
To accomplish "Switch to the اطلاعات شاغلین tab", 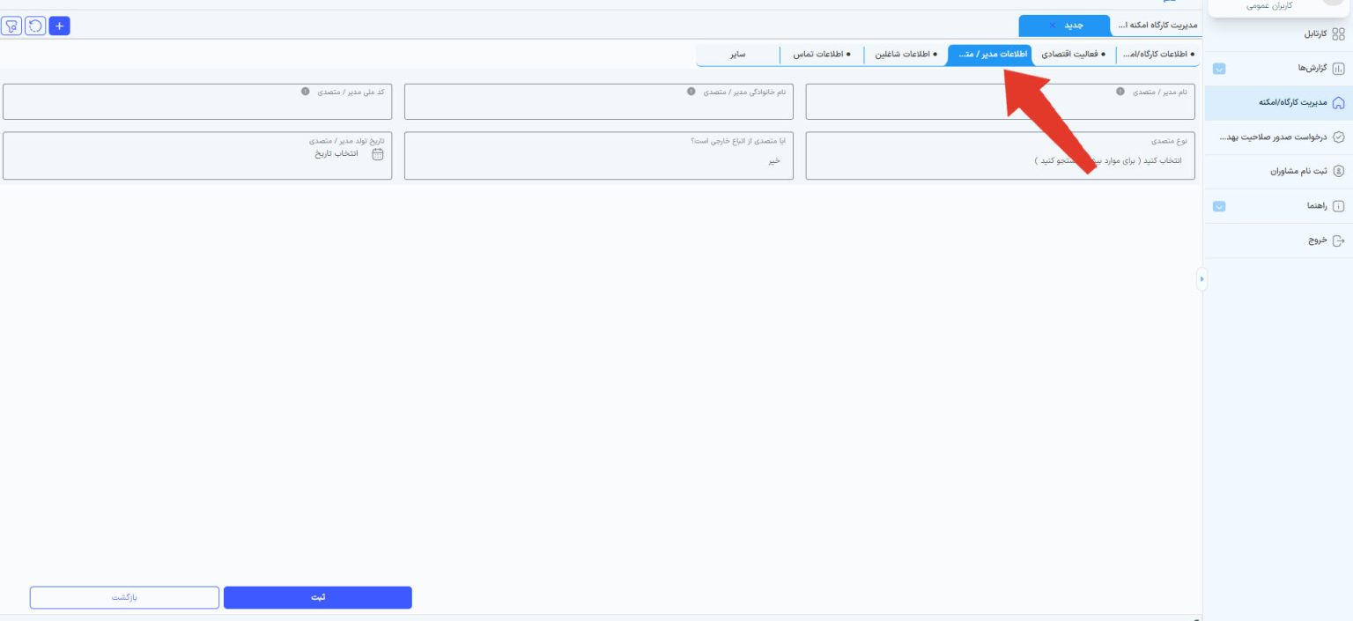I will 906,55.
